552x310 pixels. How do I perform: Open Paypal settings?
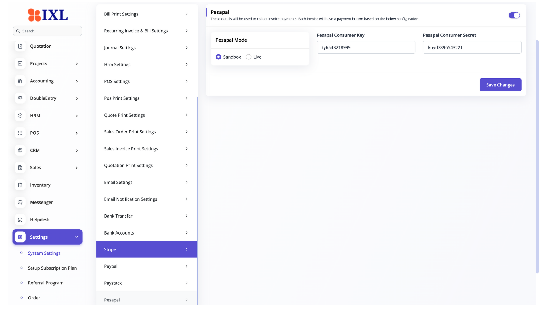146,266
